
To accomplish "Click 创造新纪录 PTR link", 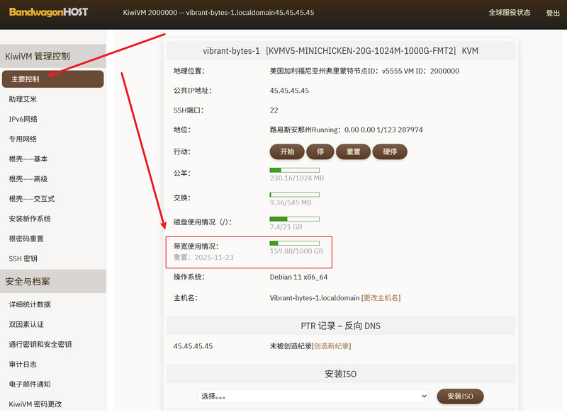I will pyautogui.click(x=332, y=346).
